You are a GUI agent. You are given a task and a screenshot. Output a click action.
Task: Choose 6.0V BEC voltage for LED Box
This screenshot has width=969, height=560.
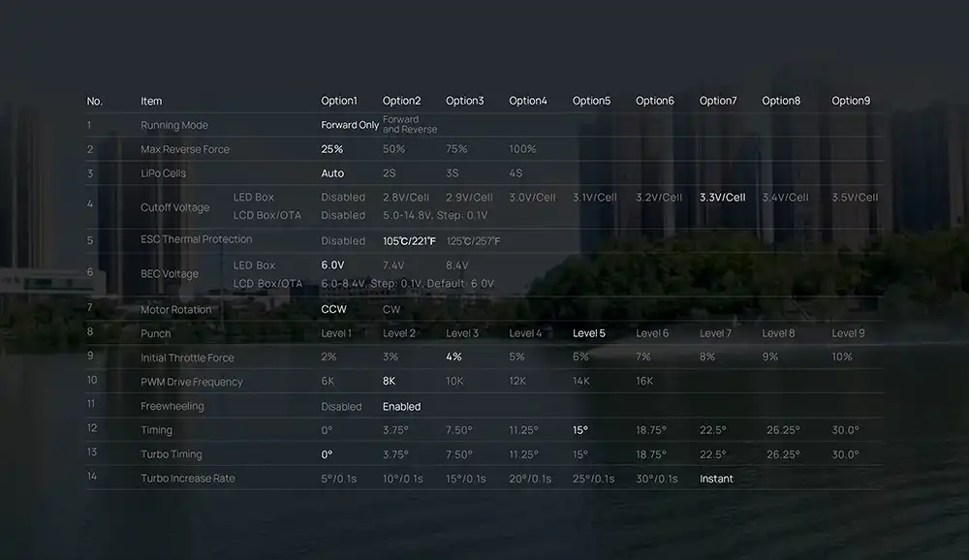(x=332, y=264)
